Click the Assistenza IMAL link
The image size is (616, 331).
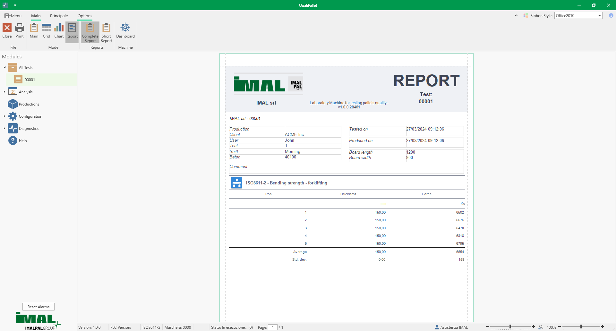click(454, 327)
